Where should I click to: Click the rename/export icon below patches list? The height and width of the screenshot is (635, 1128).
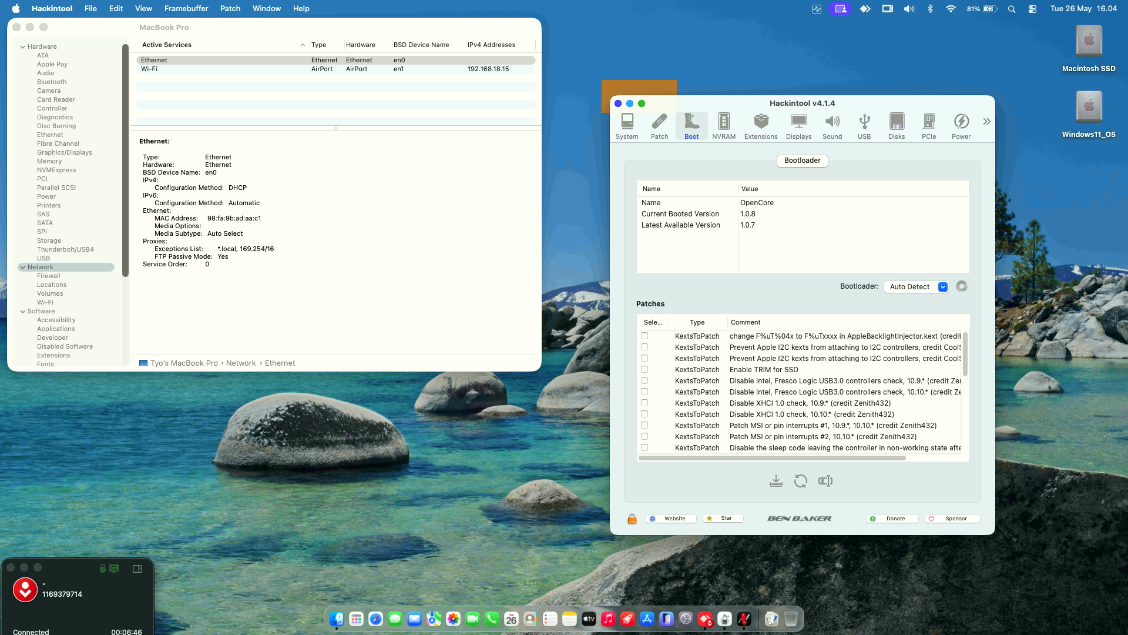click(825, 481)
